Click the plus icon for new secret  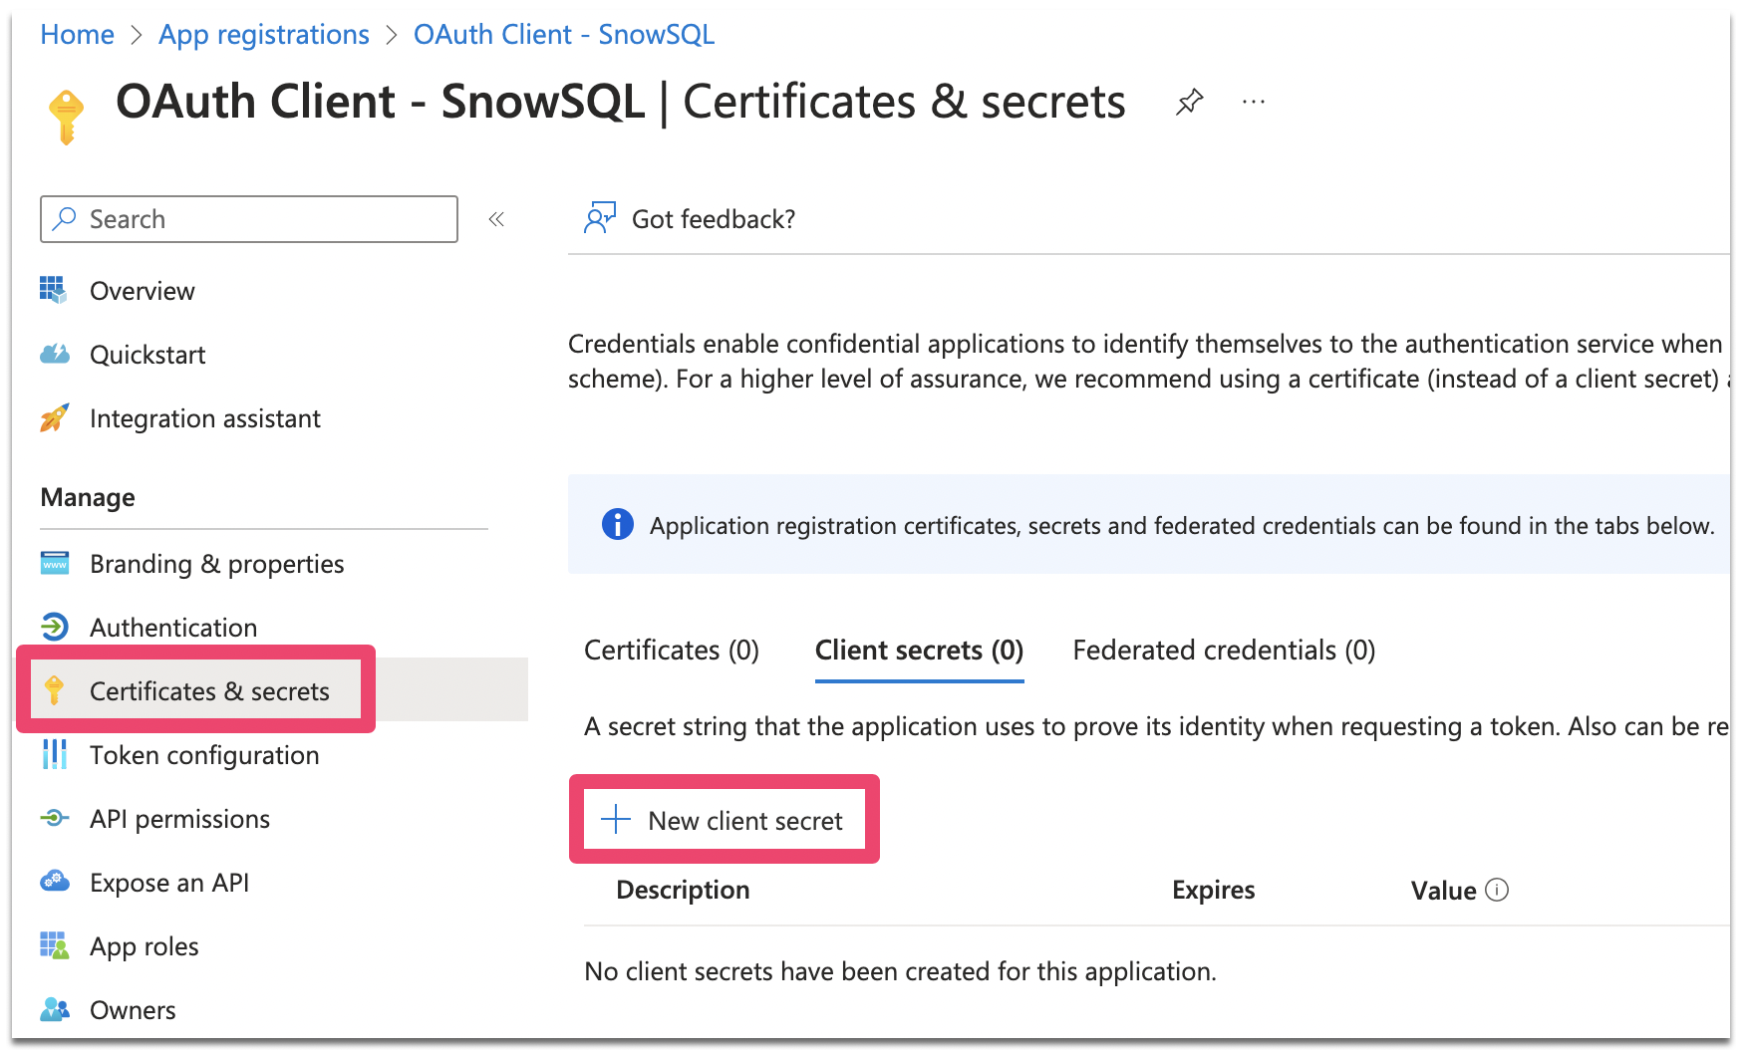pos(616,819)
